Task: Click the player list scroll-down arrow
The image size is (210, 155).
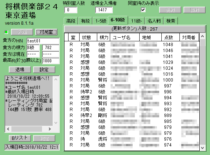Action: (203, 148)
